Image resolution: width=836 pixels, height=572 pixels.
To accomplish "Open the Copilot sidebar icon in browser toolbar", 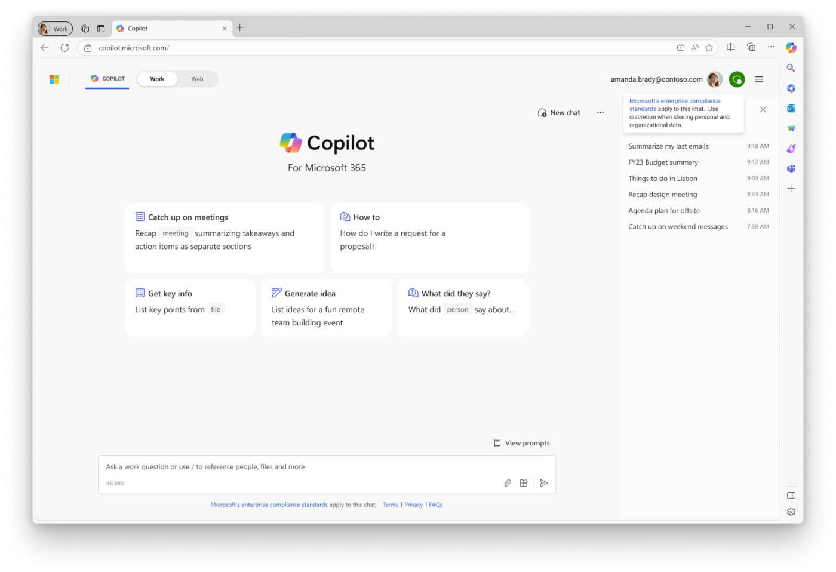I will point(791,47).
